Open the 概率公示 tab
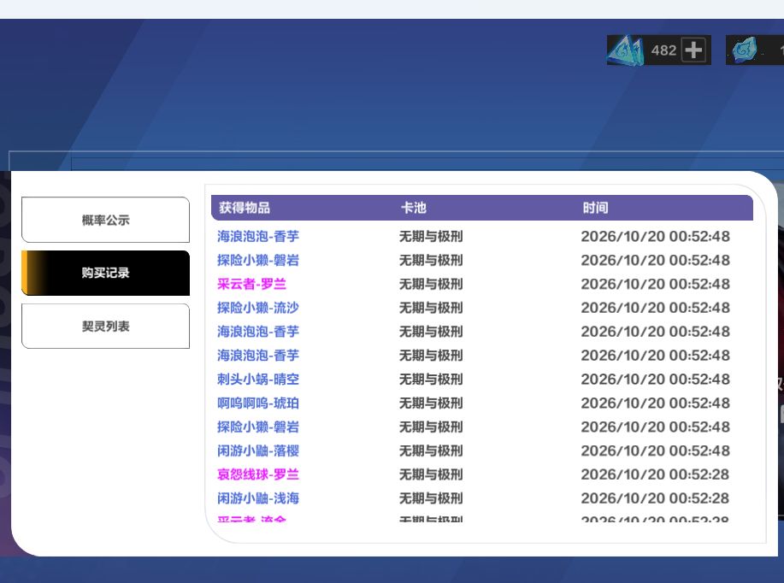Screen dimensions: 784x583 105,220
